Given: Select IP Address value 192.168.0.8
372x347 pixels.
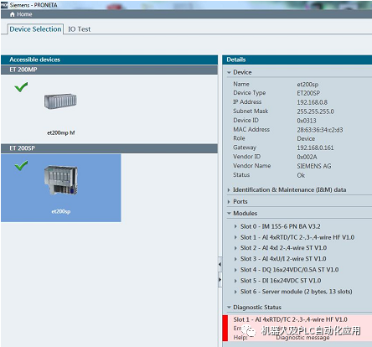Looking at the screenshot, I should click(312, 102).
